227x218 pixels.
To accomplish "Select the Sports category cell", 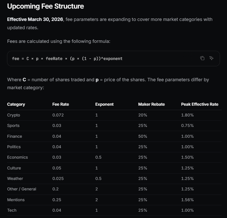I will click(13, 126).
